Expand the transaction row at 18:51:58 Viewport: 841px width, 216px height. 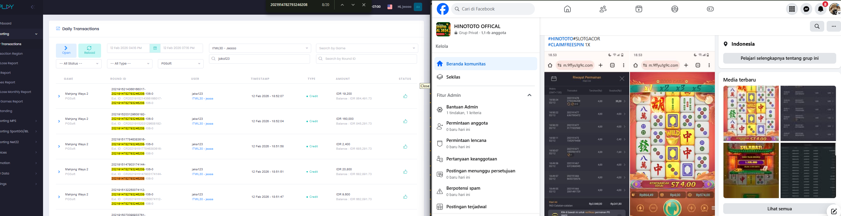[x=59, y=146]
